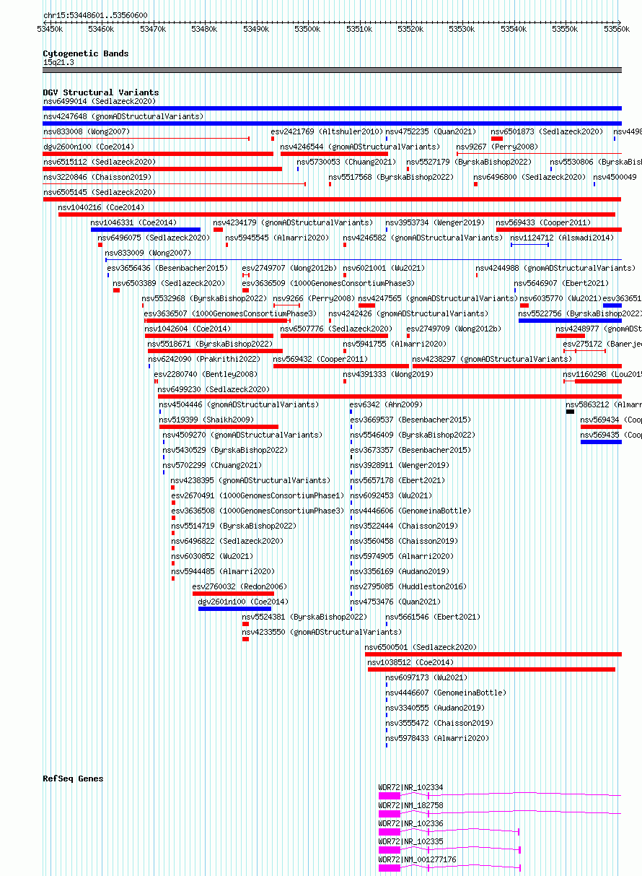Click the Cytogenetic Bands track title
Viewport: 642px width, 876px height.
(x=85, y=53)
